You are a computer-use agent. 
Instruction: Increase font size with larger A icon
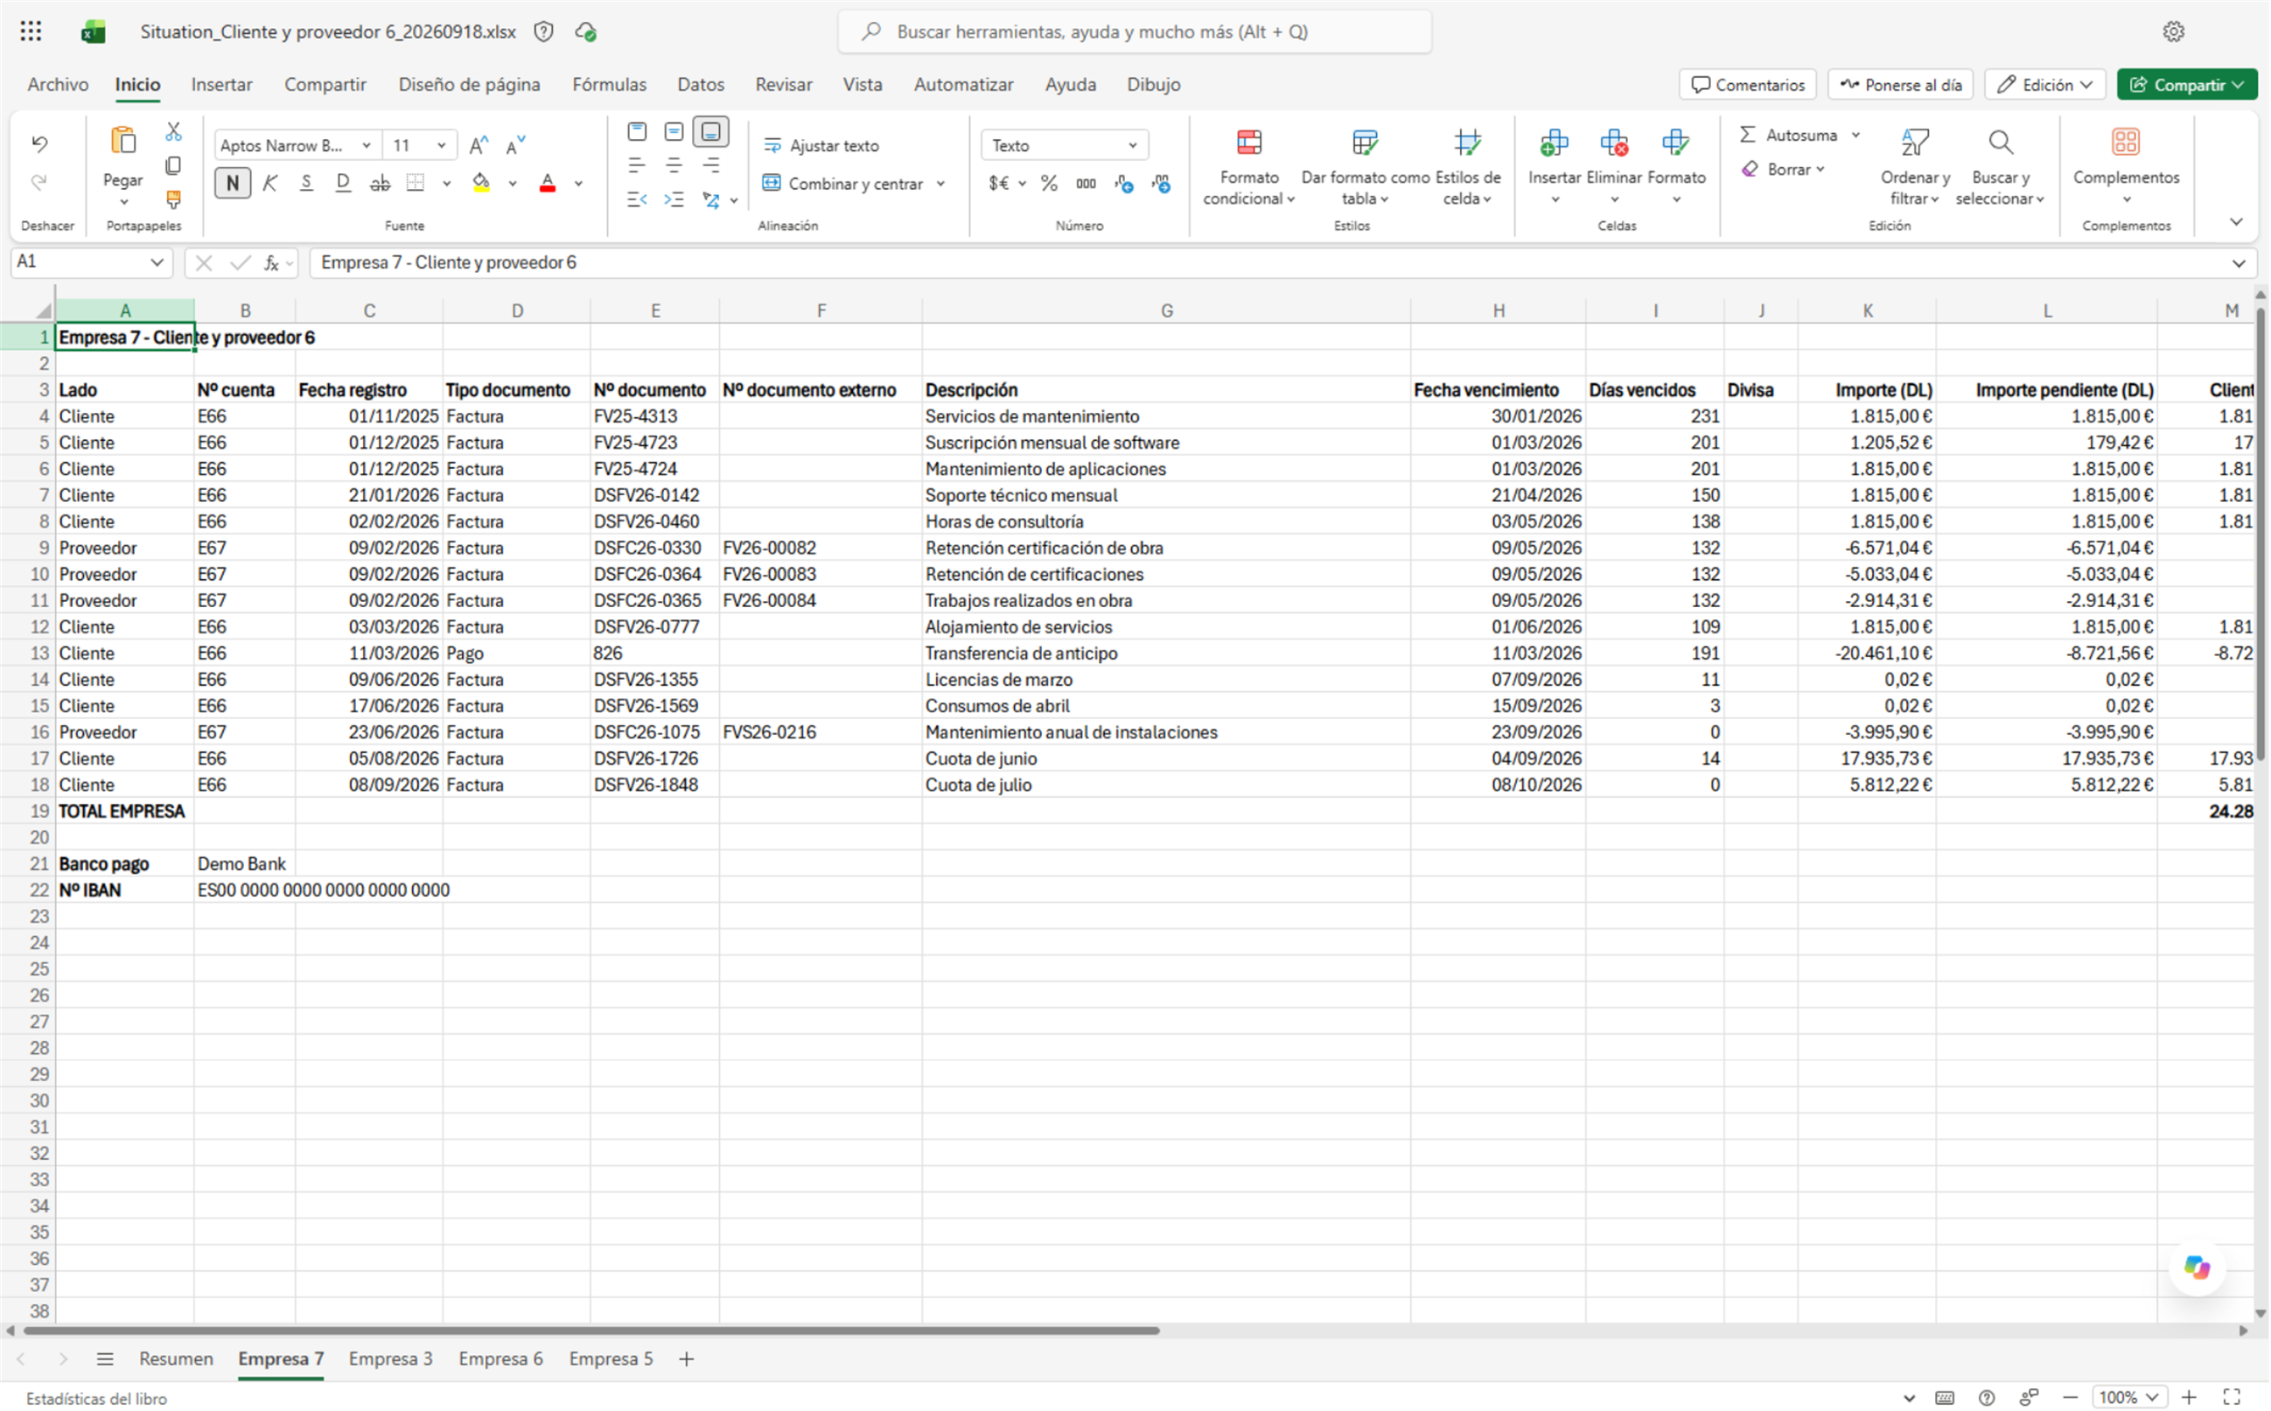479,145
